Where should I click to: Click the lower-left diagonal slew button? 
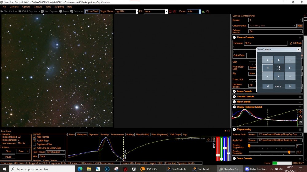(x=267, y=76)
